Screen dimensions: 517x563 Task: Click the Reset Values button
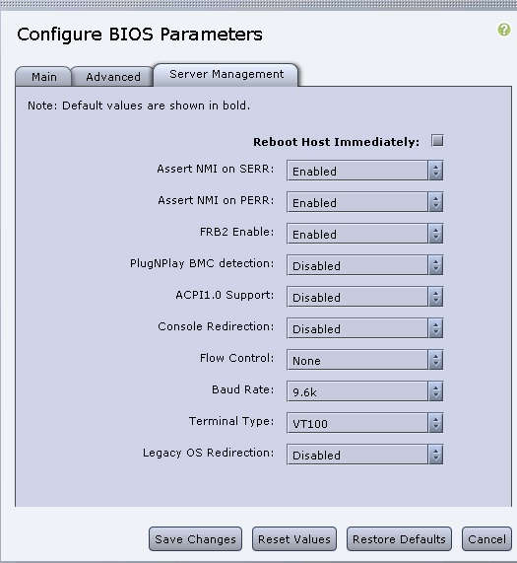[x=294, y=539]
